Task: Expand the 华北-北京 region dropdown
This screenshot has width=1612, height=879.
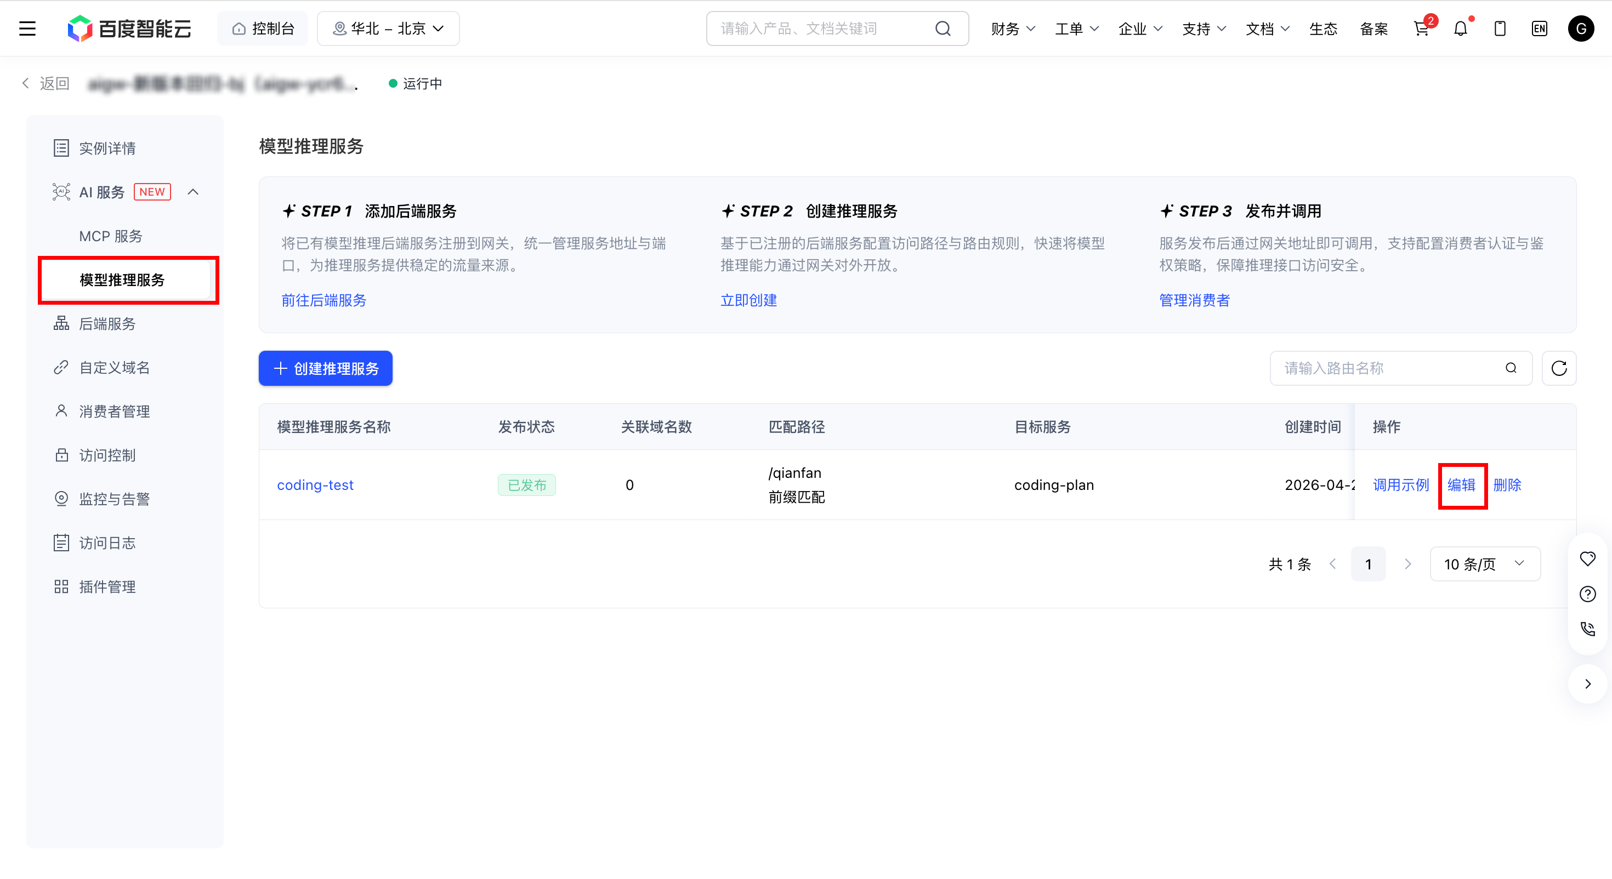Action: [x=388, y=28]
